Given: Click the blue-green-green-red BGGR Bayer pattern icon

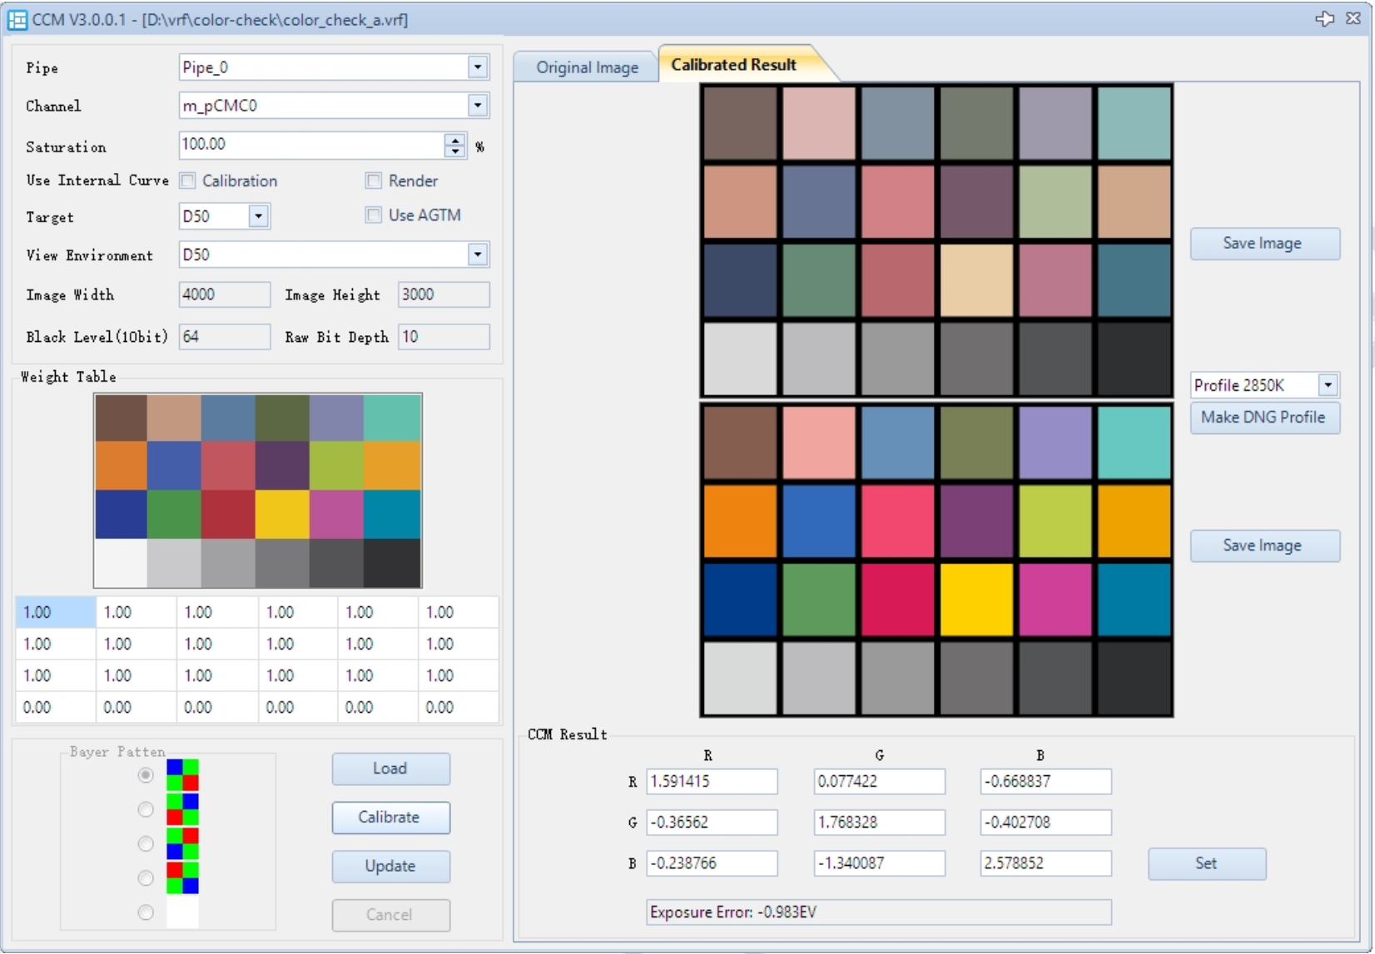Looking at the screenshot, I should coord(182,775).
